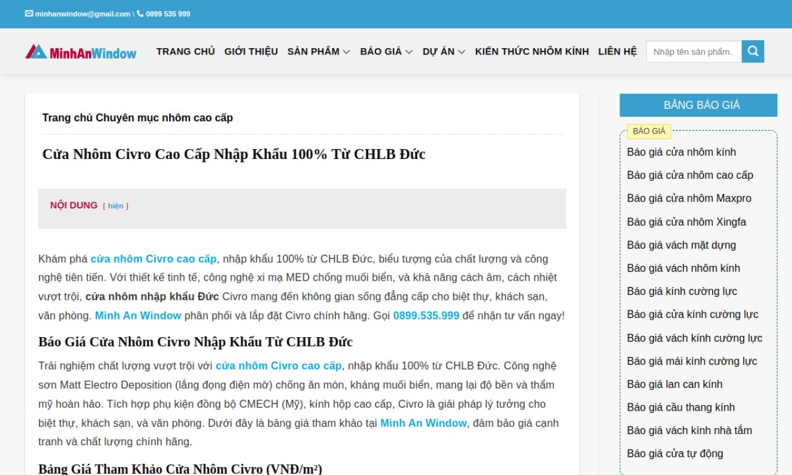Click the product name search field
The height and width of the screenshot is (475, 792).
[693, 52]
